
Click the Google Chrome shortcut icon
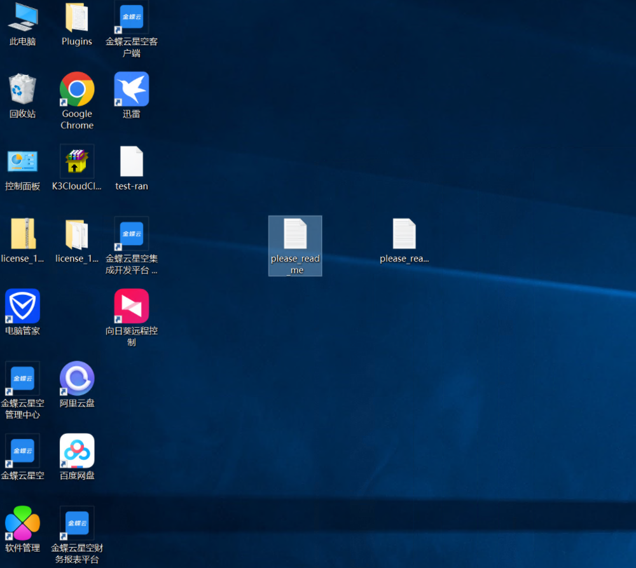[77, 90]
